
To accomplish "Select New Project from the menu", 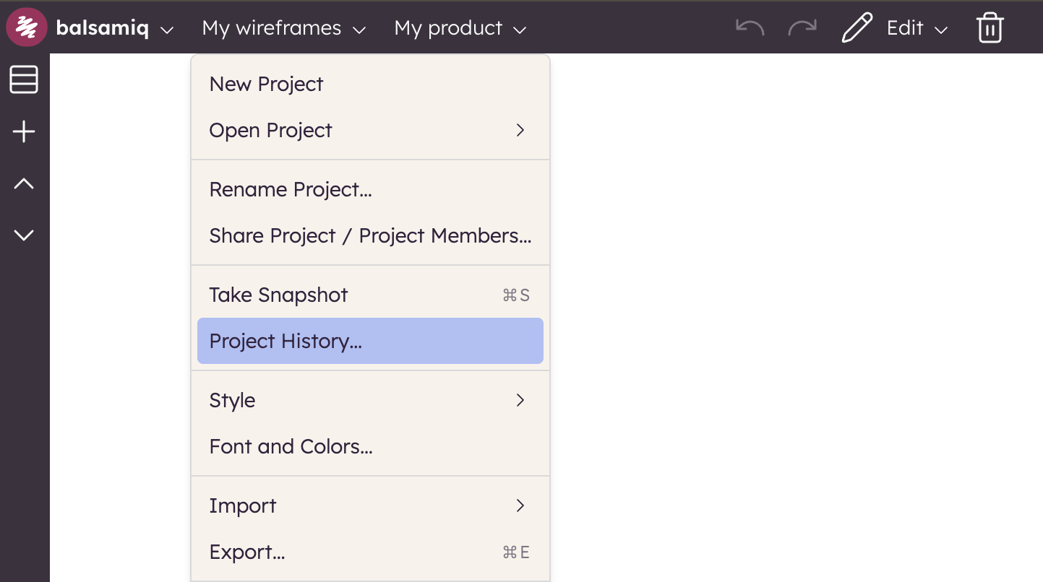I will [x=266, y=84].
